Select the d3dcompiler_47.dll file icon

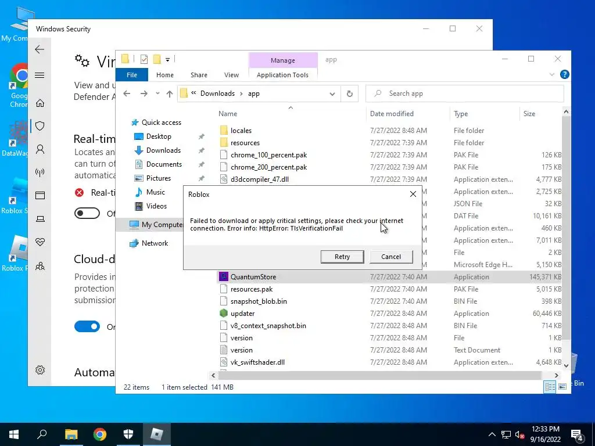(224, 179)
